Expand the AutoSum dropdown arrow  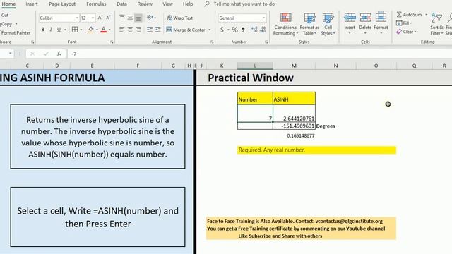tap(427, 14)
